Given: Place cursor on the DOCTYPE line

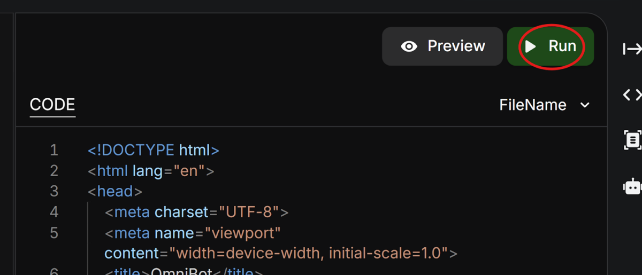Looking at the screenshot, I should tap(154, 150).
